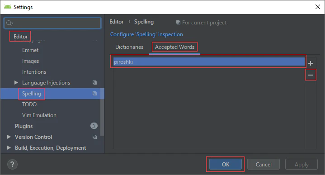Open help via question mark button

(12, 165)
